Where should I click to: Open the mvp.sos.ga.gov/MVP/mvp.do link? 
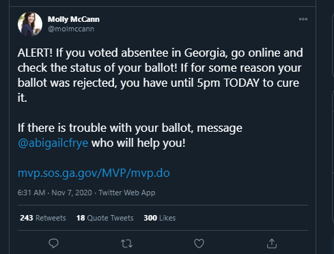[x=94, y=173]
